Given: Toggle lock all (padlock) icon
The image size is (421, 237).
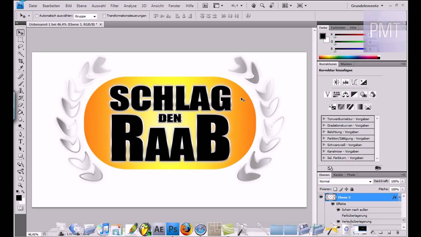Looking at the screenshot, I should [352, 189].
